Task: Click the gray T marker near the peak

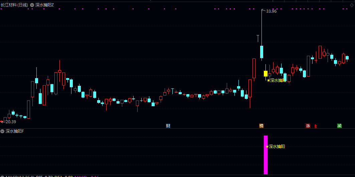Action: coord(257,38)
